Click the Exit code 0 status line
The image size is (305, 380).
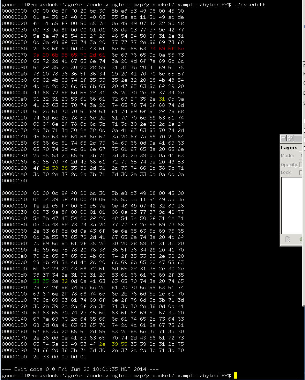[x=80, y=369]
